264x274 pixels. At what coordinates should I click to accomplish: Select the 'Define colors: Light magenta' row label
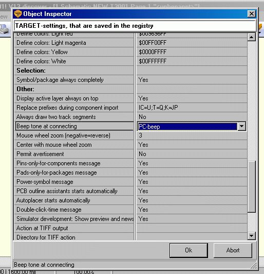tap(51, 43)
